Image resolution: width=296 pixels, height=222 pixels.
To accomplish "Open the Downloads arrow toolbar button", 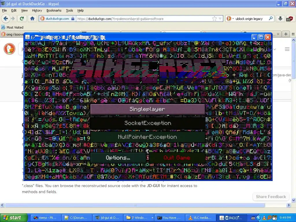I will [x=280, y=18].
